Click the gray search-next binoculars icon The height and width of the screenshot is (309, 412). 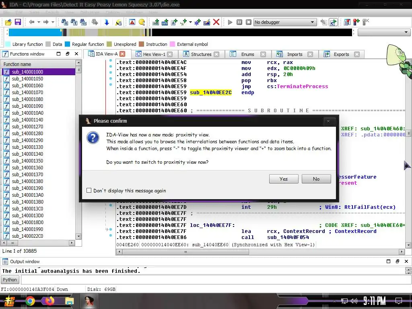pos(95,22)
